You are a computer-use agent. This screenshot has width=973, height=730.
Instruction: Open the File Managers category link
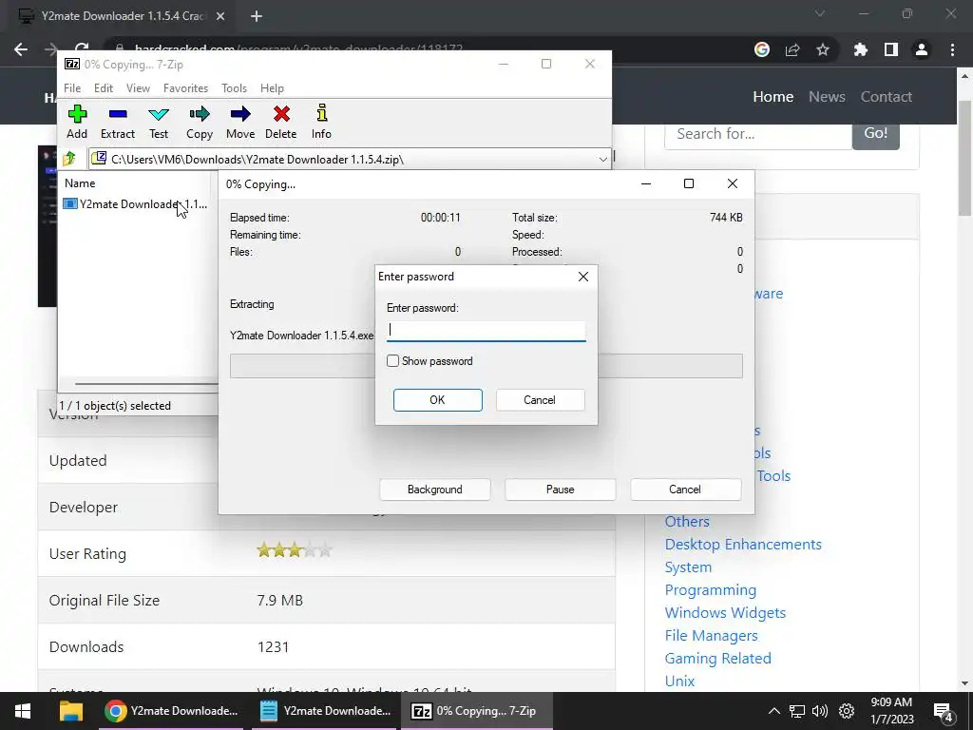tap(711, 636)
